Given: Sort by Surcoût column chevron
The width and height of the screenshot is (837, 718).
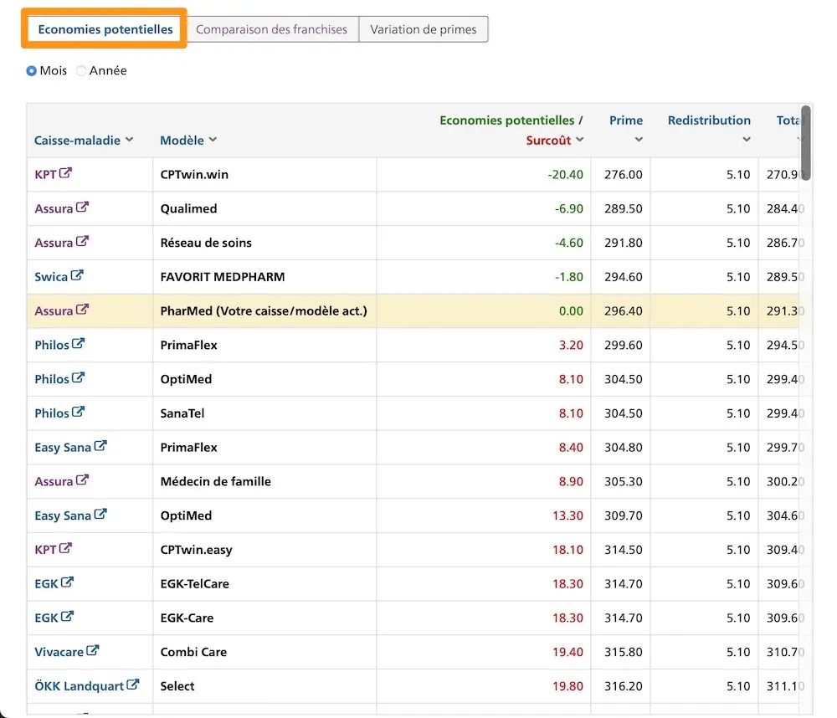Looking at the screenshot, I should (580, 140).
